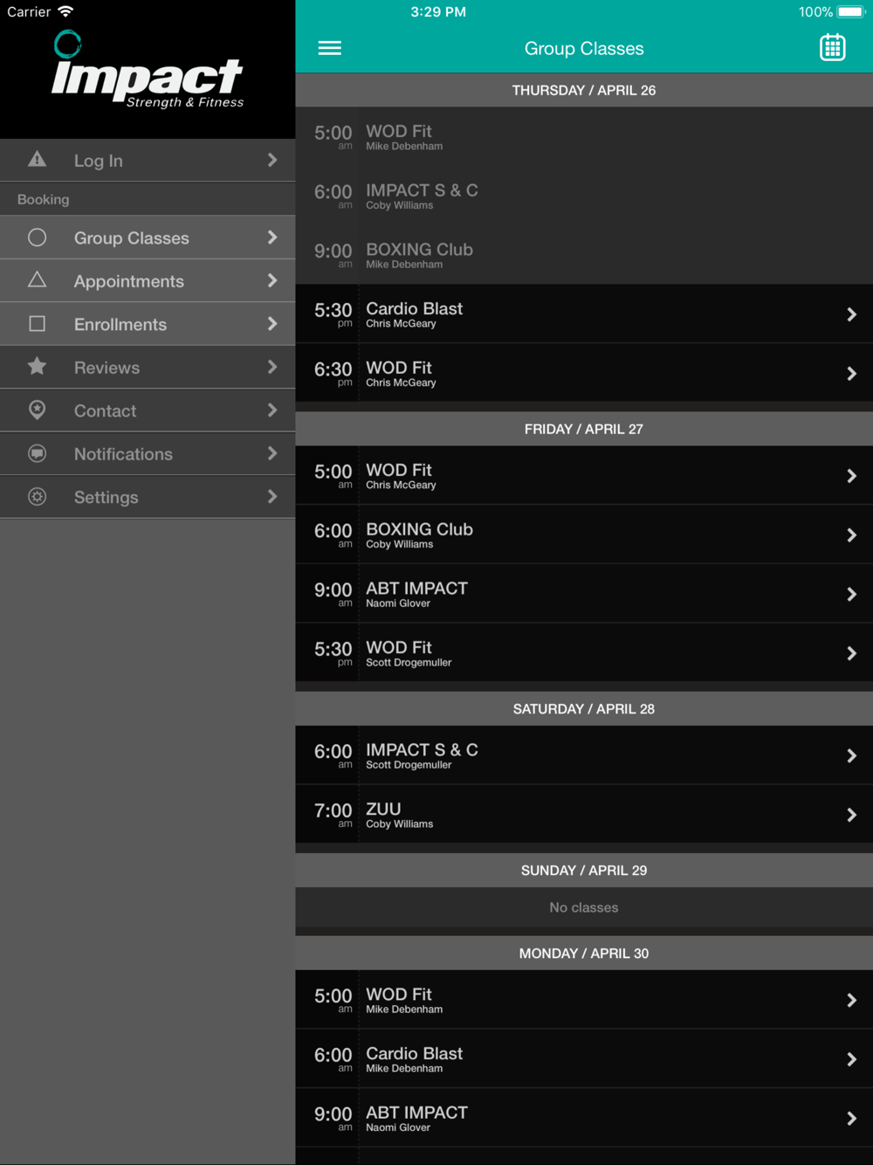Tap the Appointments triangle icon

(37, 279)
